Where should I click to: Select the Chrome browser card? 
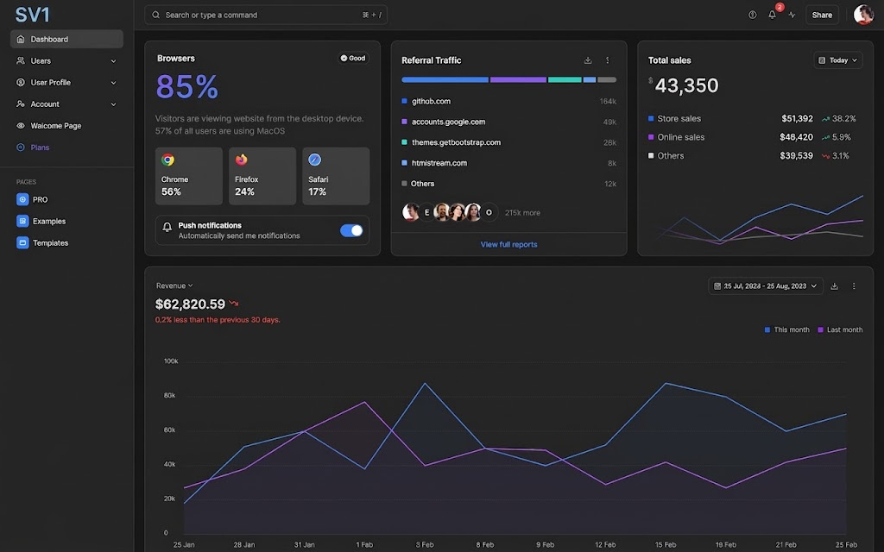point(188,176)
